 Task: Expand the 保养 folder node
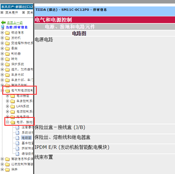point(2,169)
